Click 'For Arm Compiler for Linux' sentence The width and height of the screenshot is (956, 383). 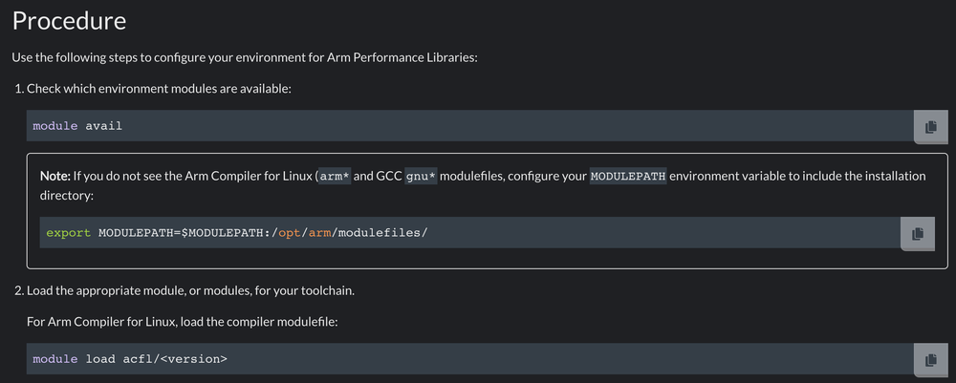point(182,321)
